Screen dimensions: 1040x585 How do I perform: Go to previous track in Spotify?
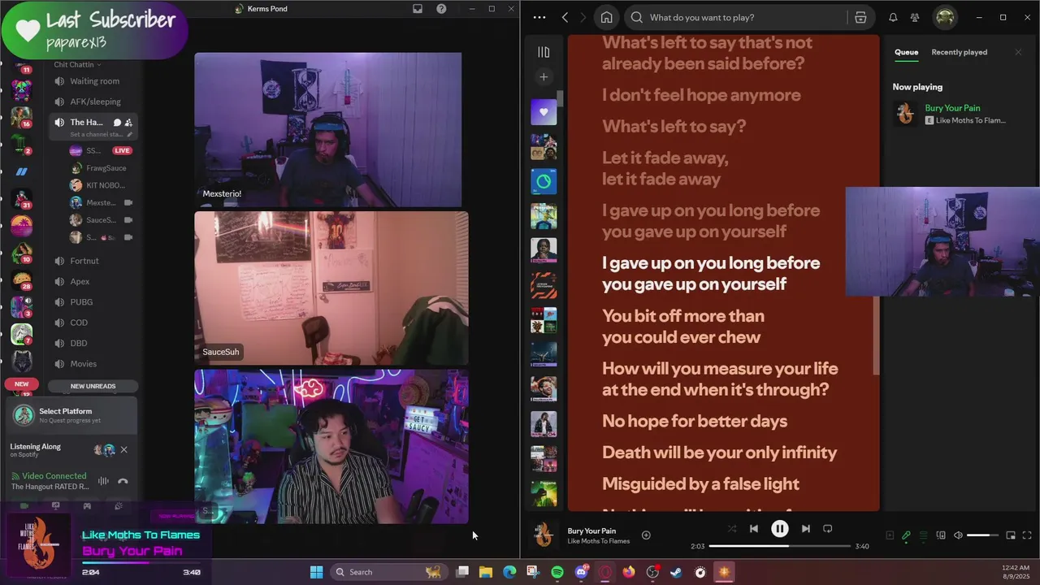click(753, 529)
